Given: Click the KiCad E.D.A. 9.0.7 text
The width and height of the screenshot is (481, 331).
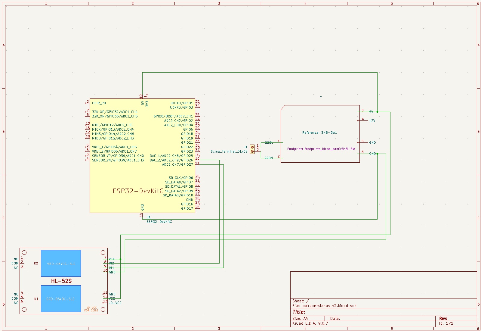Looking at the screenshot, I should 310,323.
